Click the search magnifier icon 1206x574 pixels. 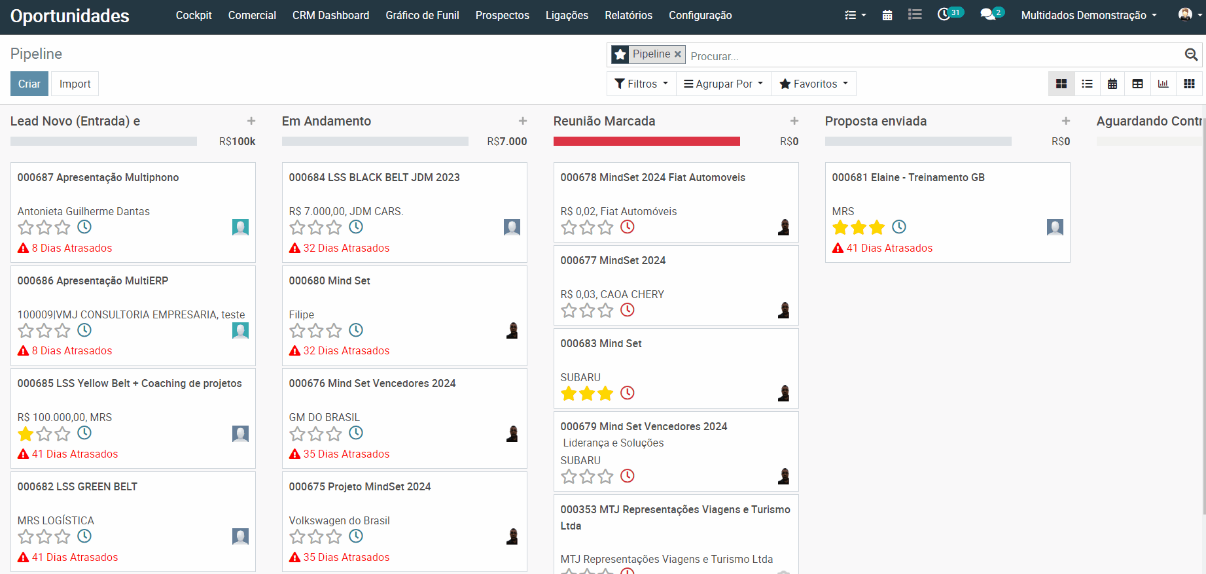tap(1191, 55)
